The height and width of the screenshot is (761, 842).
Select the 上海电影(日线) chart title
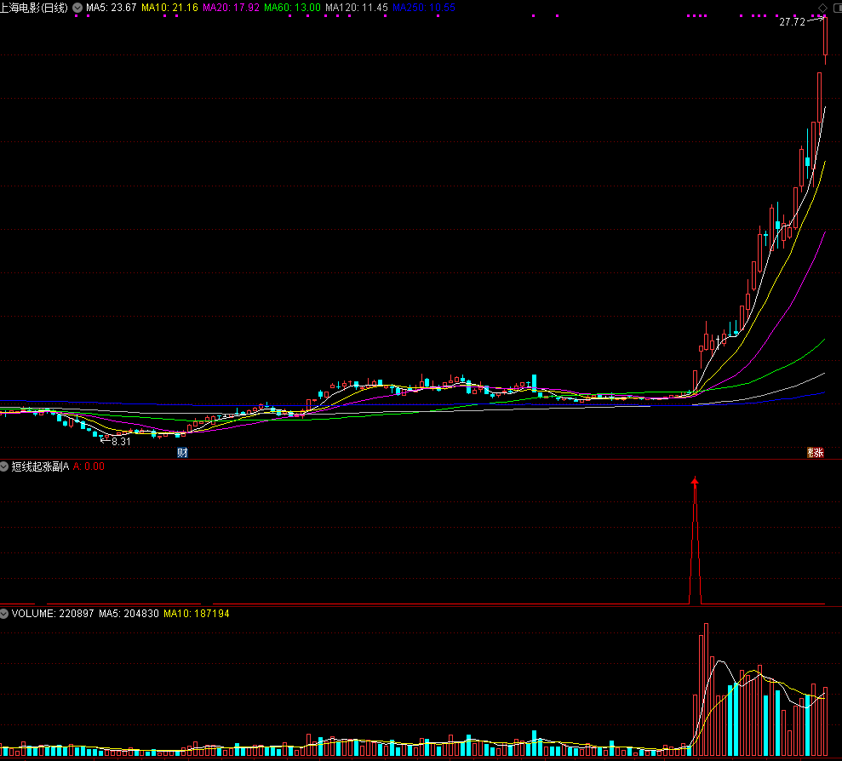[x=34, y=8]
